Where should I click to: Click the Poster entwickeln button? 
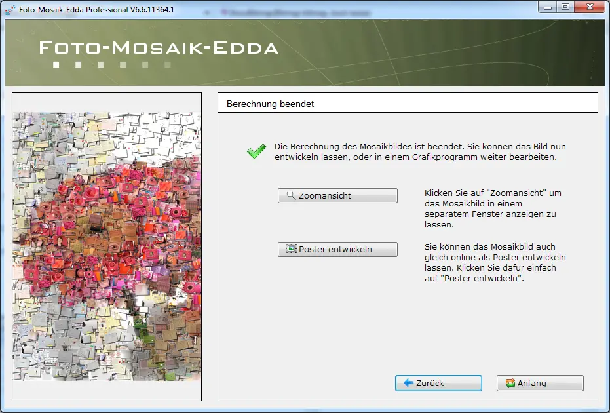click(337, 249)
